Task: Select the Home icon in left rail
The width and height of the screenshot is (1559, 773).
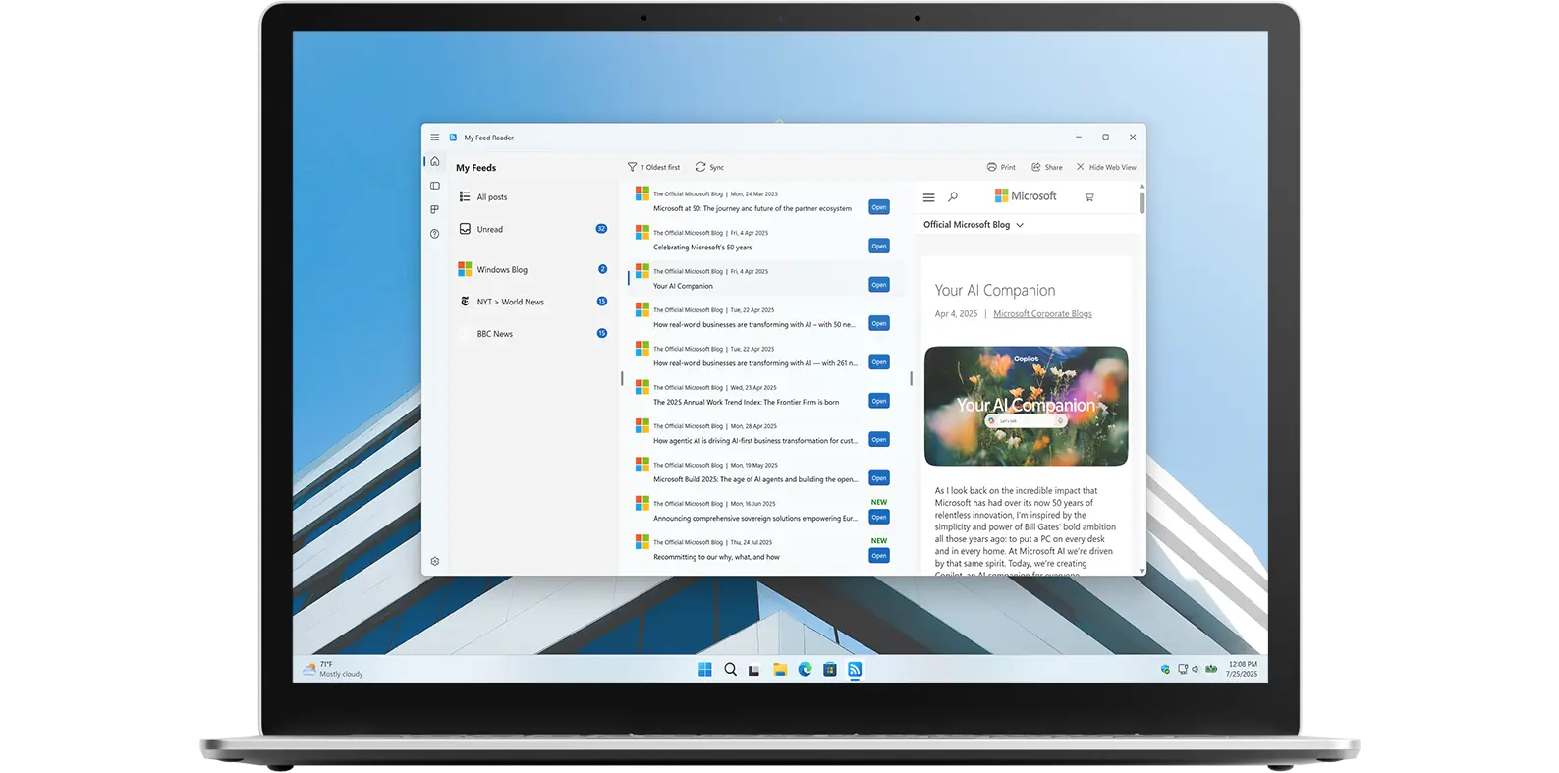Action: click(435, 161)
